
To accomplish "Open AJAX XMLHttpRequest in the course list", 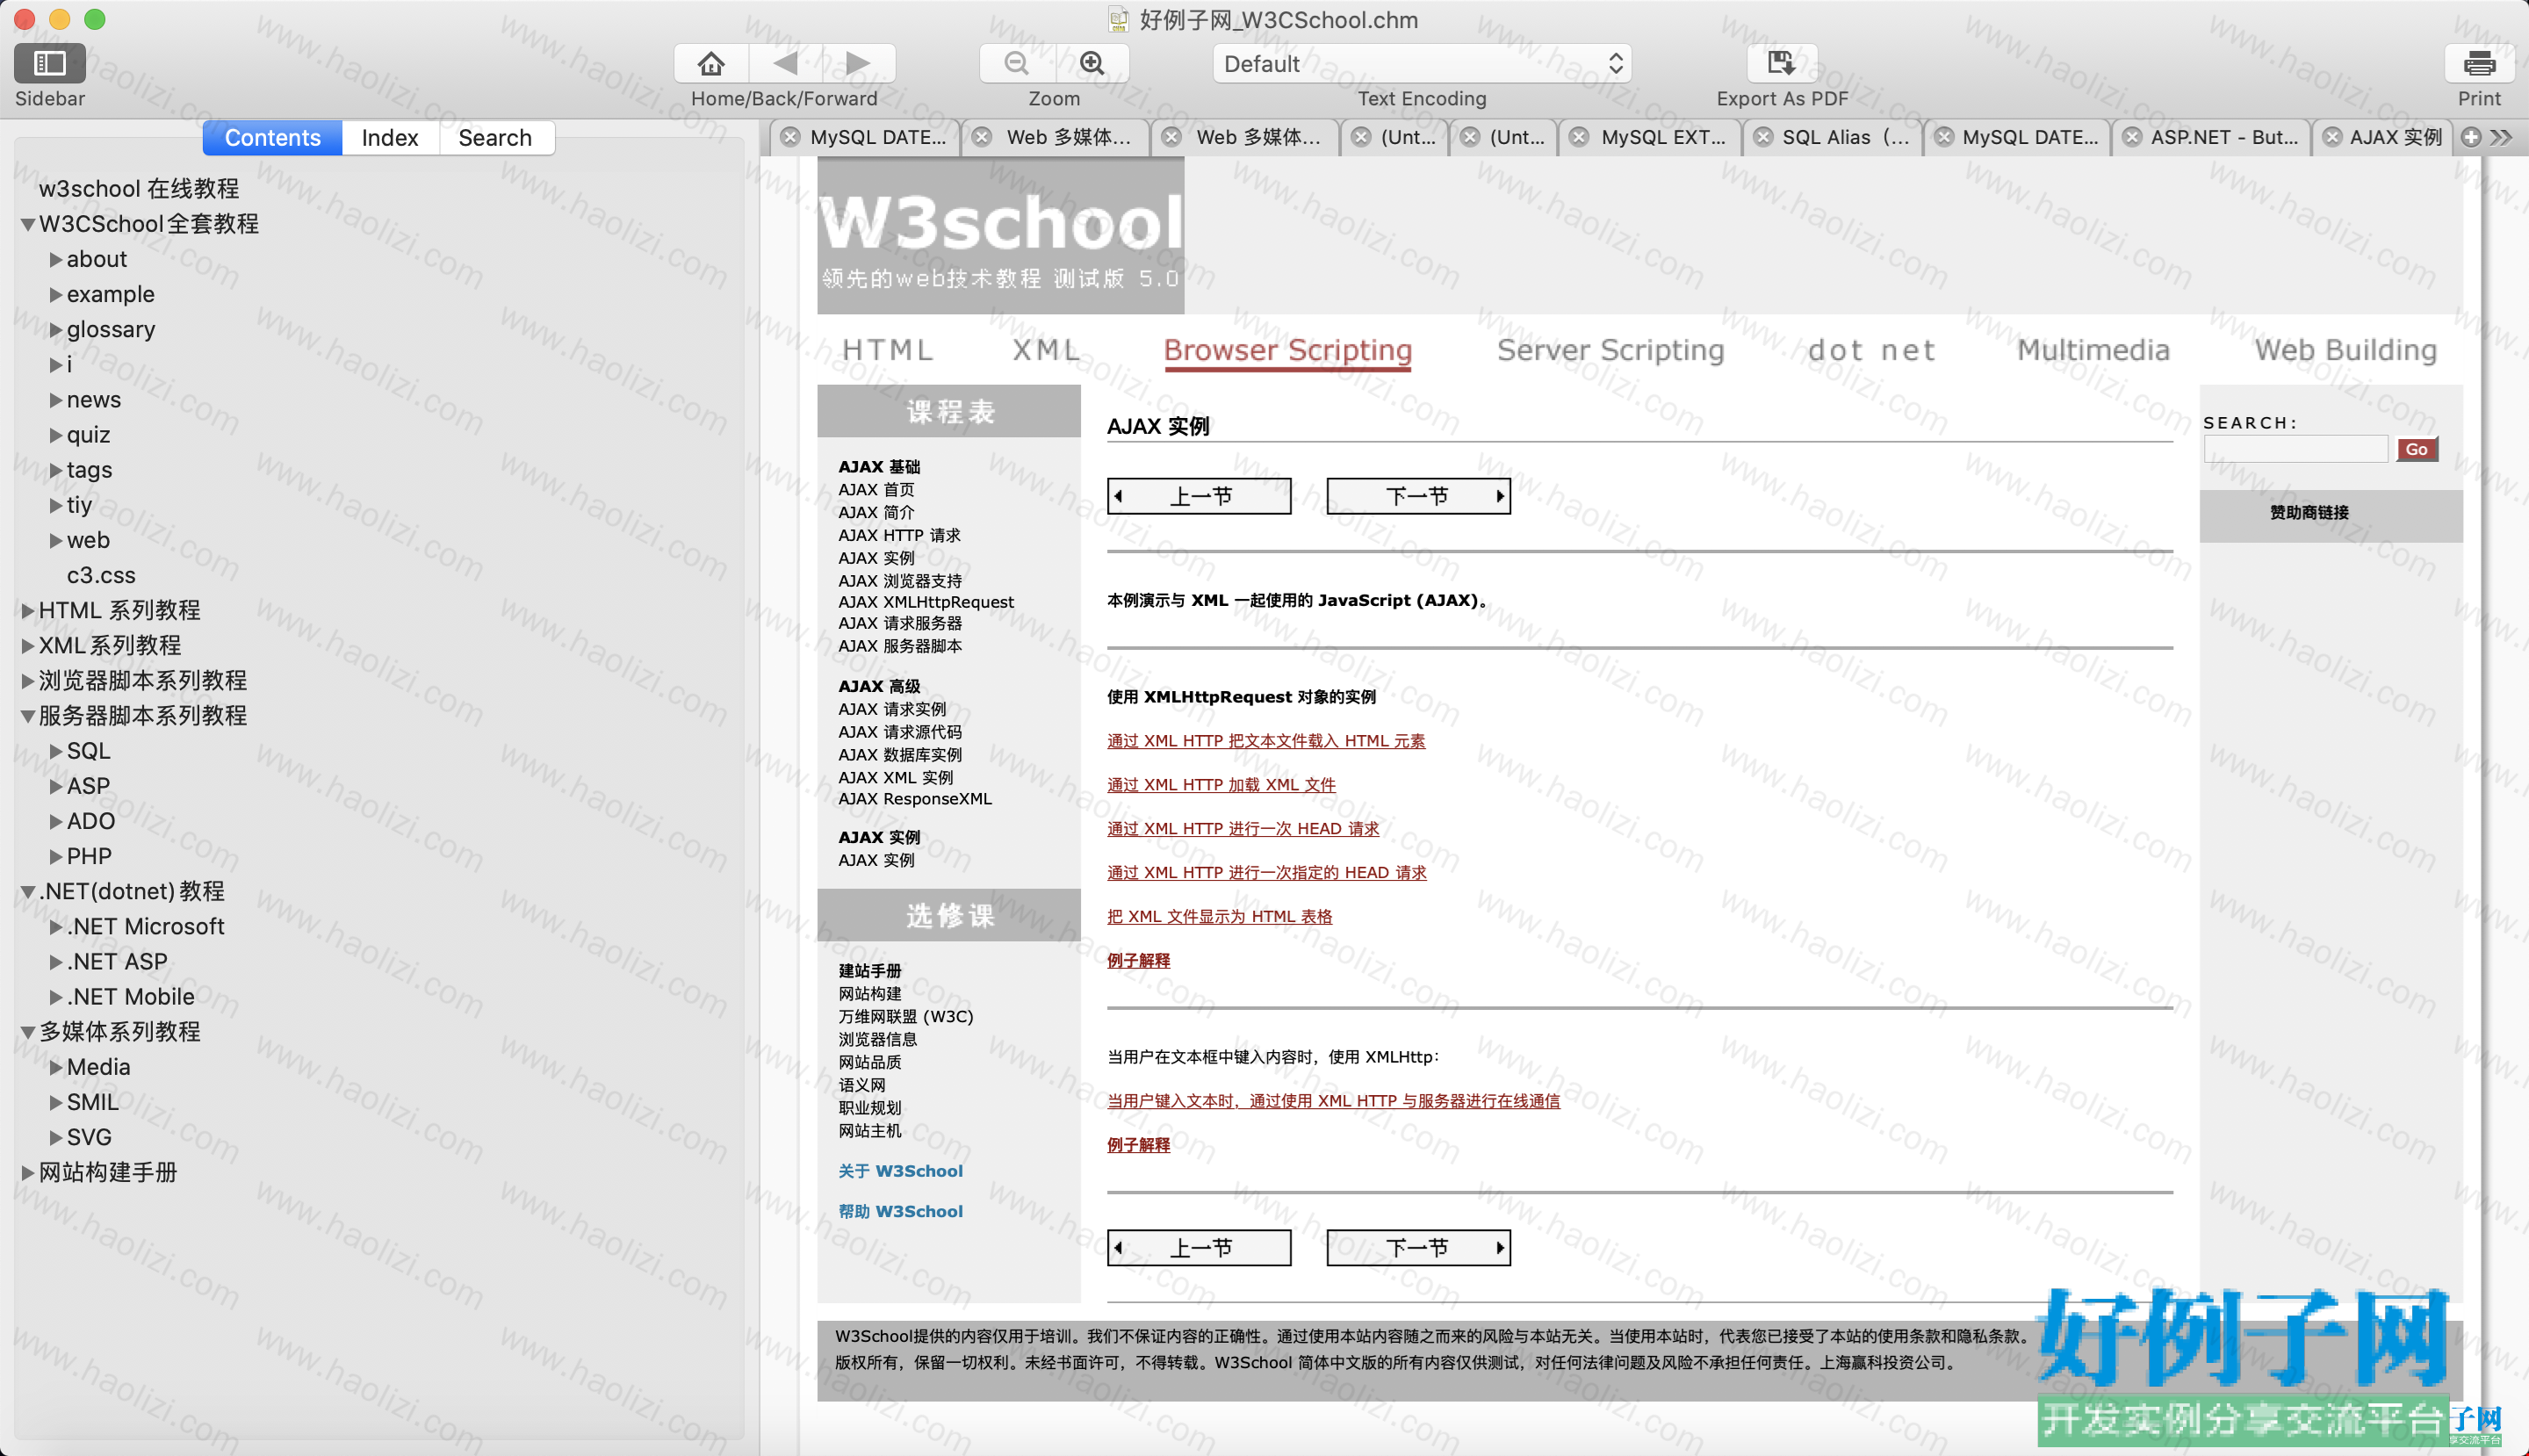I will tap(926, 602).
